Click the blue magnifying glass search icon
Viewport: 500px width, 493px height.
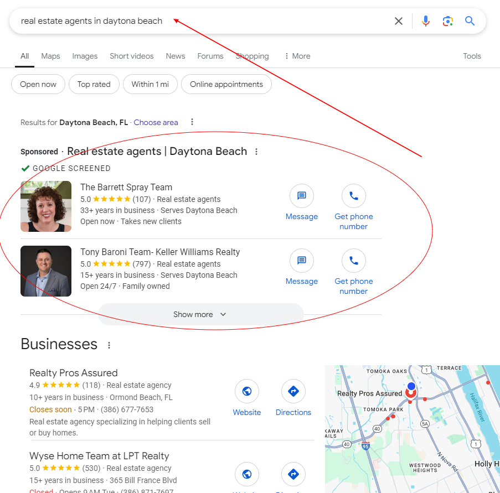[x=470, y=21]
